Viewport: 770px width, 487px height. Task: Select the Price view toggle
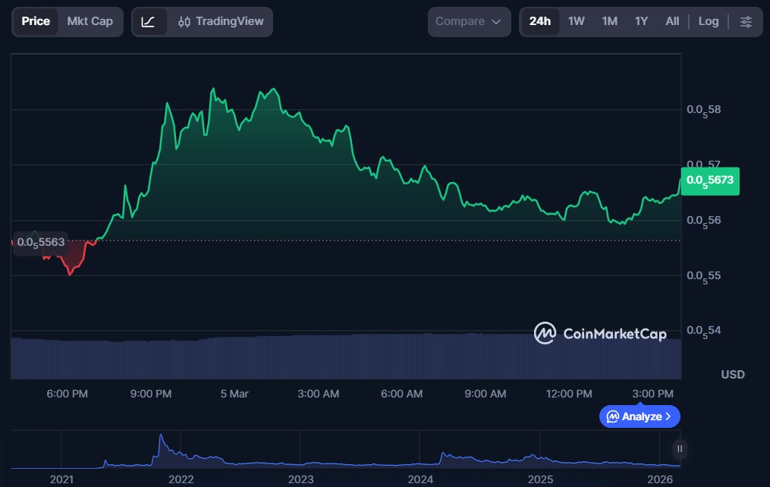(x=36, y=22)
